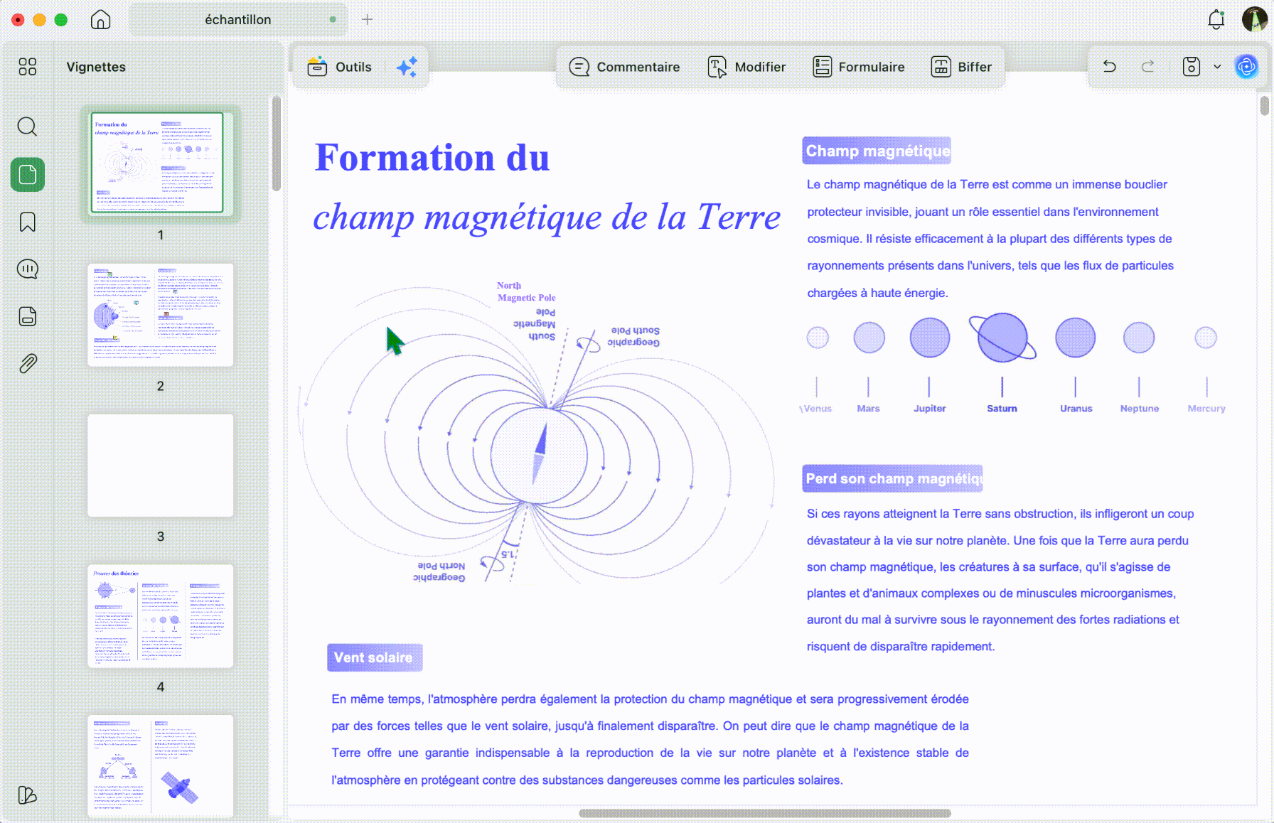This screenshot has height=823, width=1274.
Task: Select page 4 thumbnail
Action: click(160, 616)
